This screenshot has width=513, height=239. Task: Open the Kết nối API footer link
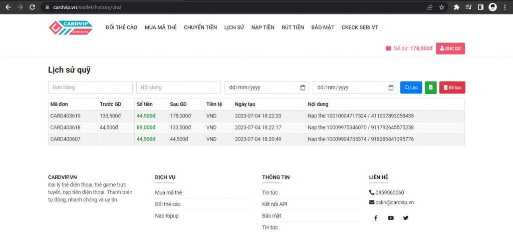[274, 204]
